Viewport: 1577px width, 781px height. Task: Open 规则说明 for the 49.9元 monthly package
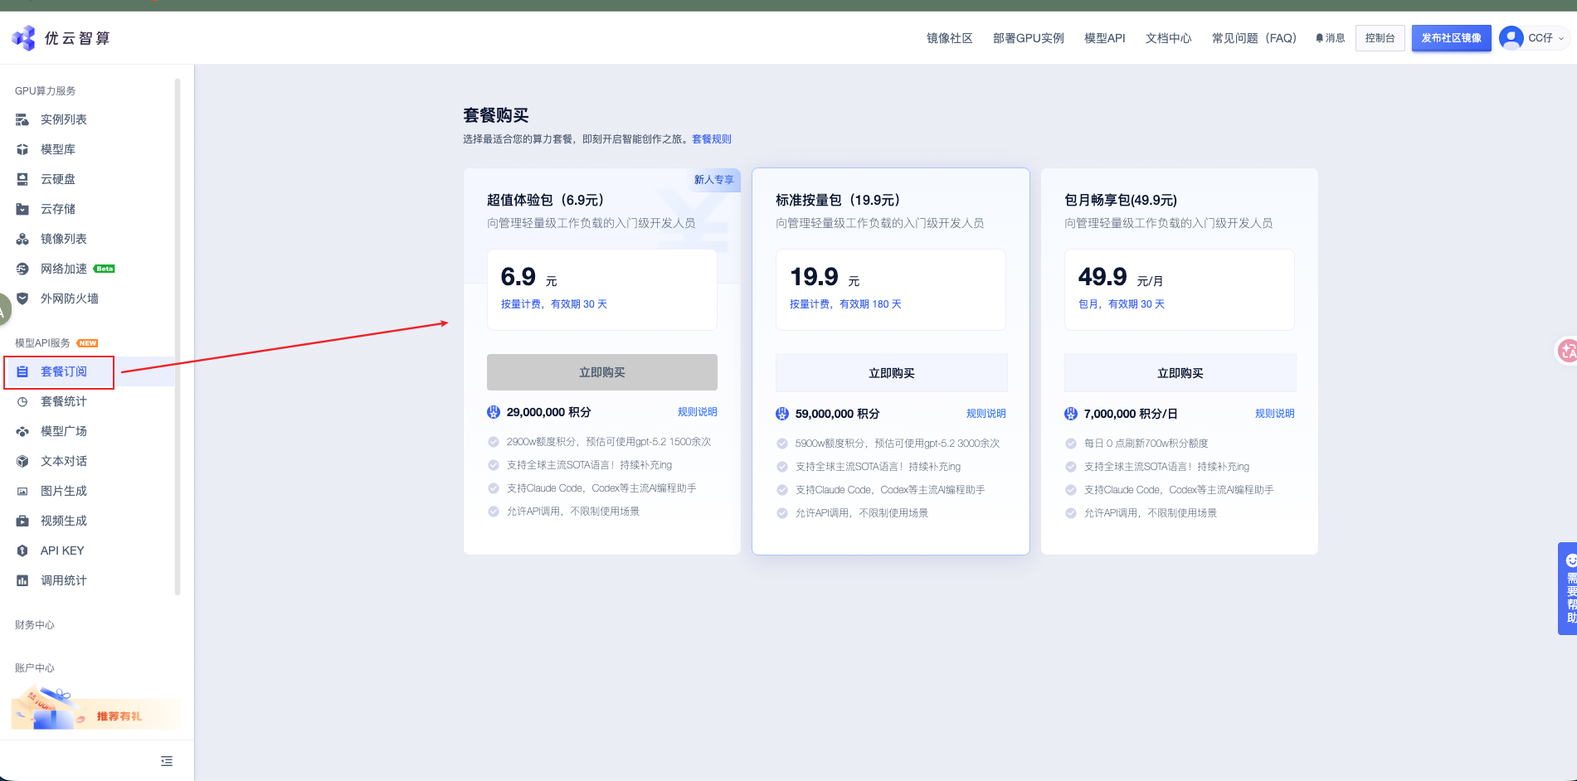point(1274,414)
